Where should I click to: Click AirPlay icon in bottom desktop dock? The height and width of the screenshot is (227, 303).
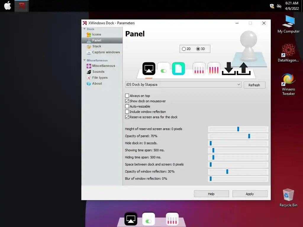(131, 219)
